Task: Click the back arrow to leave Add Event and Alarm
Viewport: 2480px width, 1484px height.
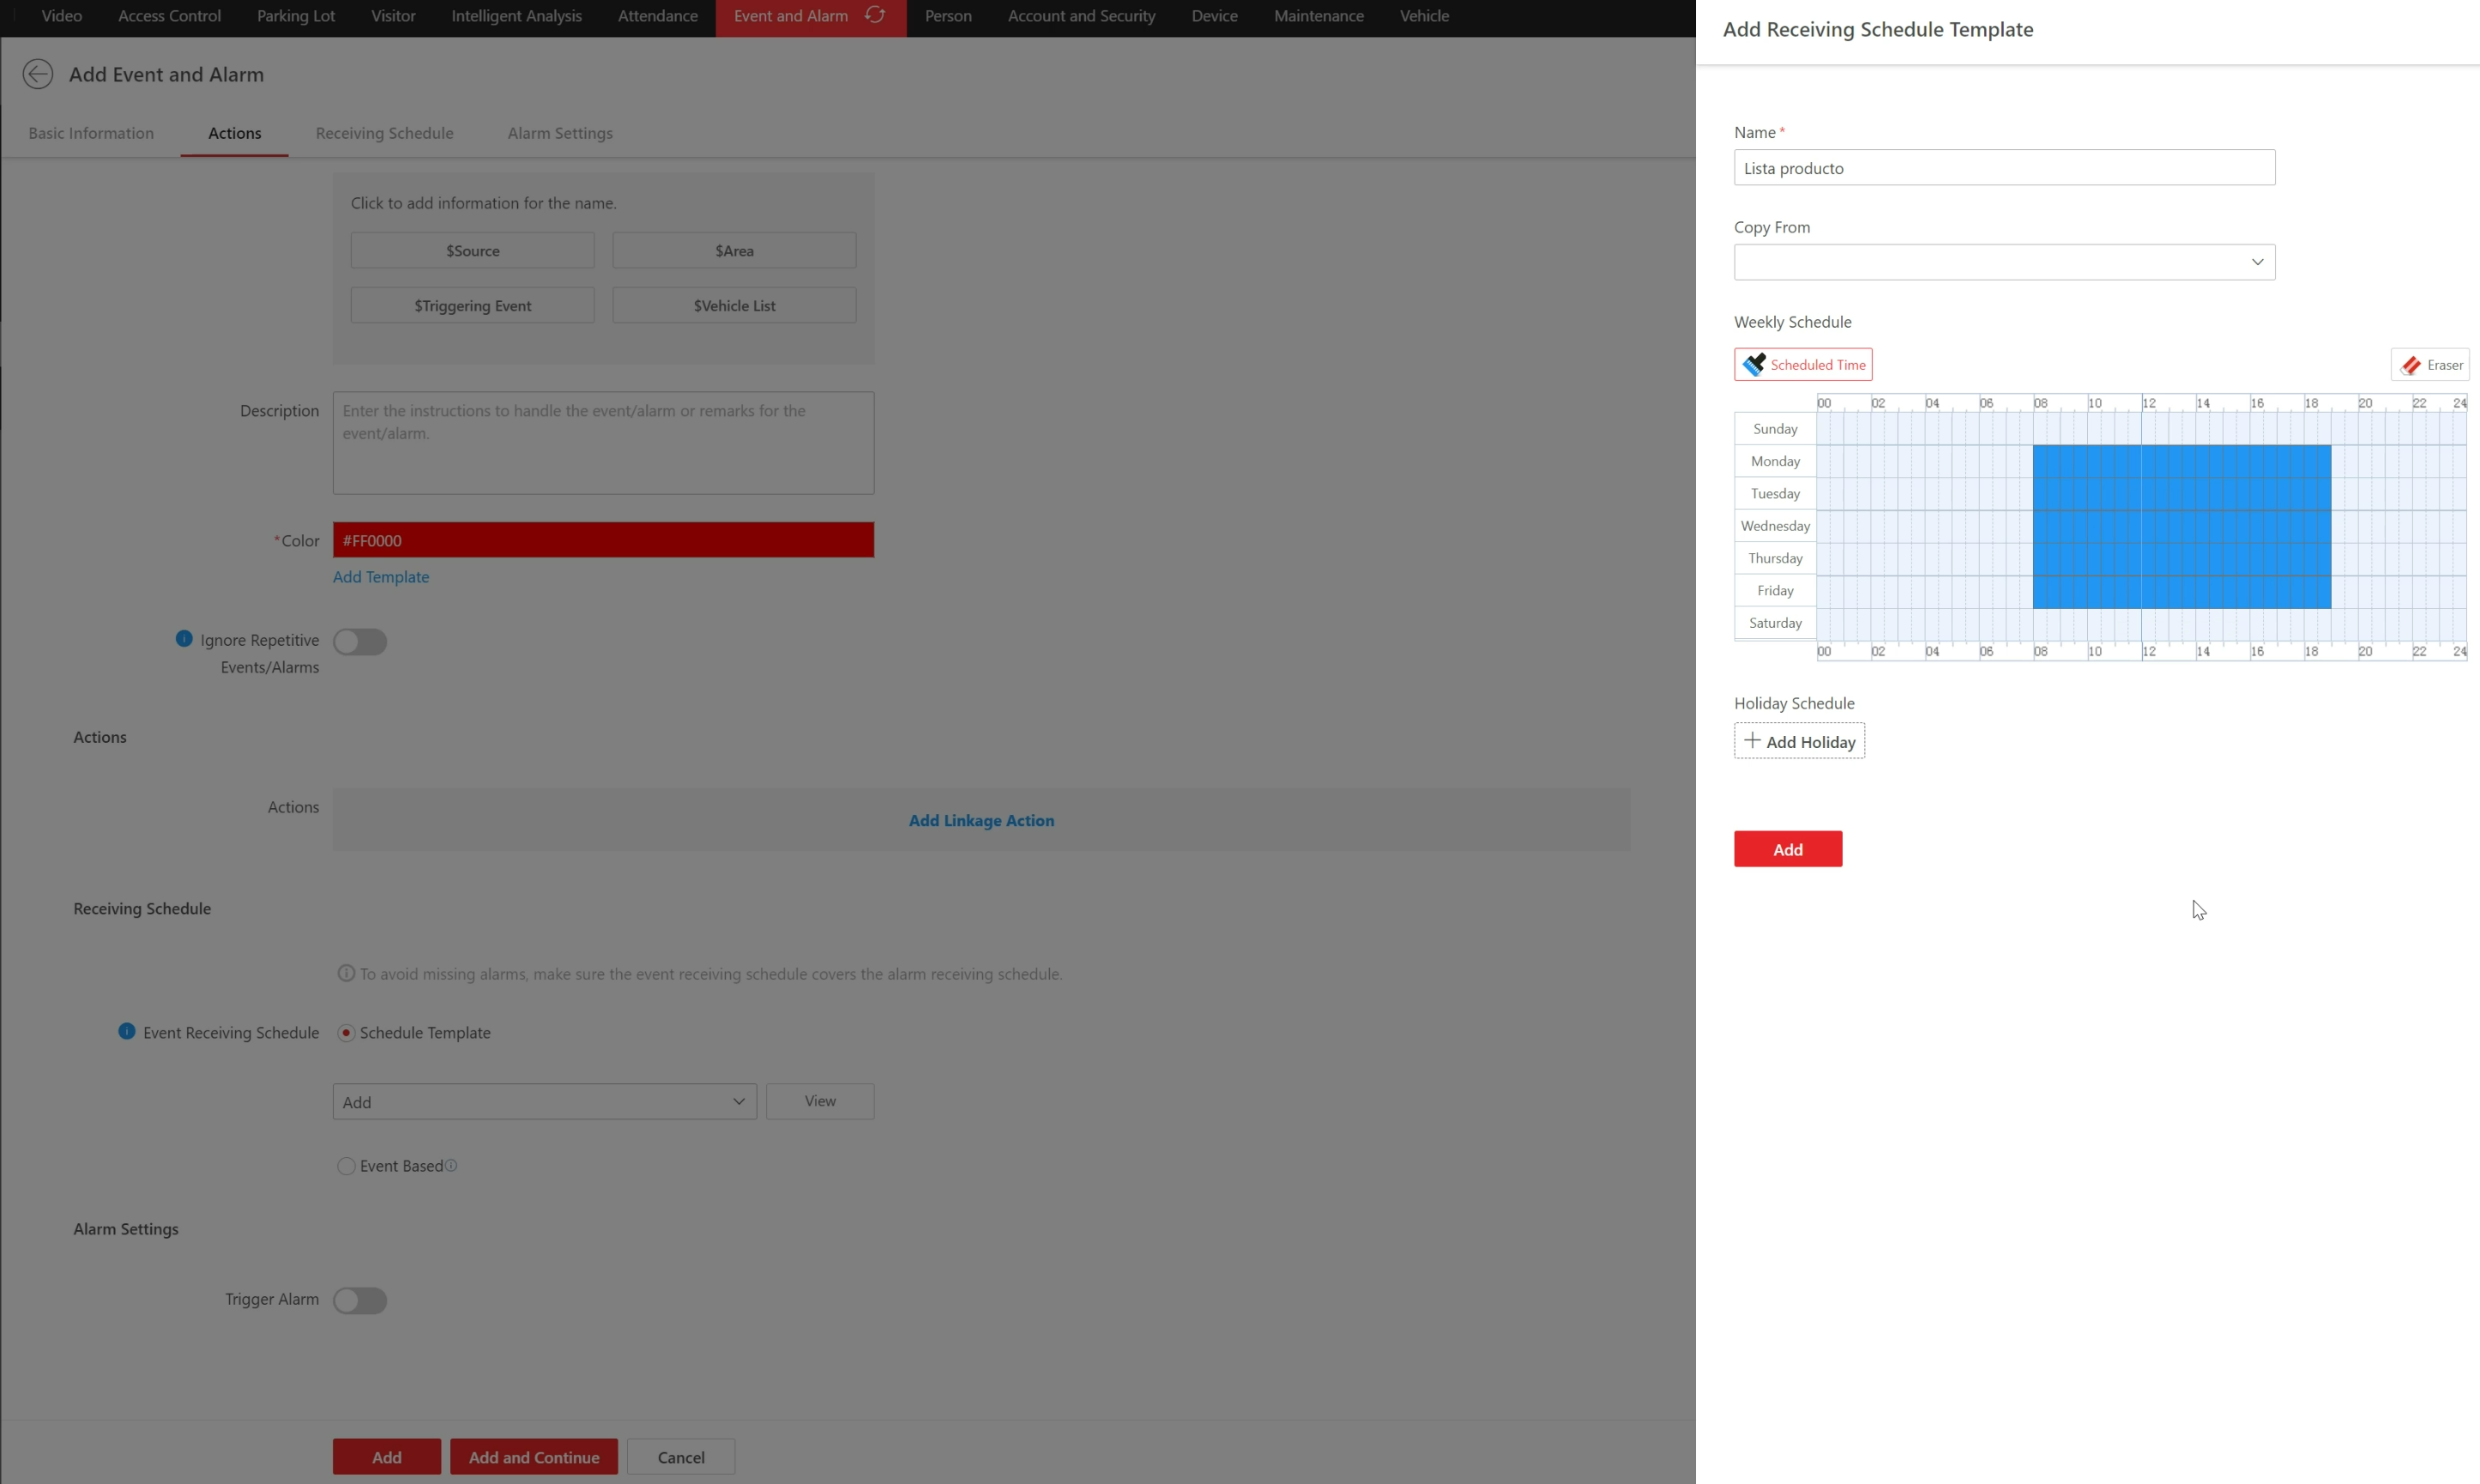Action: 38,74
